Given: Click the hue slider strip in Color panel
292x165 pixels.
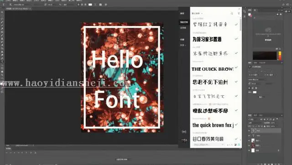Looking at the screenshot, I should (x=280, y=56).
